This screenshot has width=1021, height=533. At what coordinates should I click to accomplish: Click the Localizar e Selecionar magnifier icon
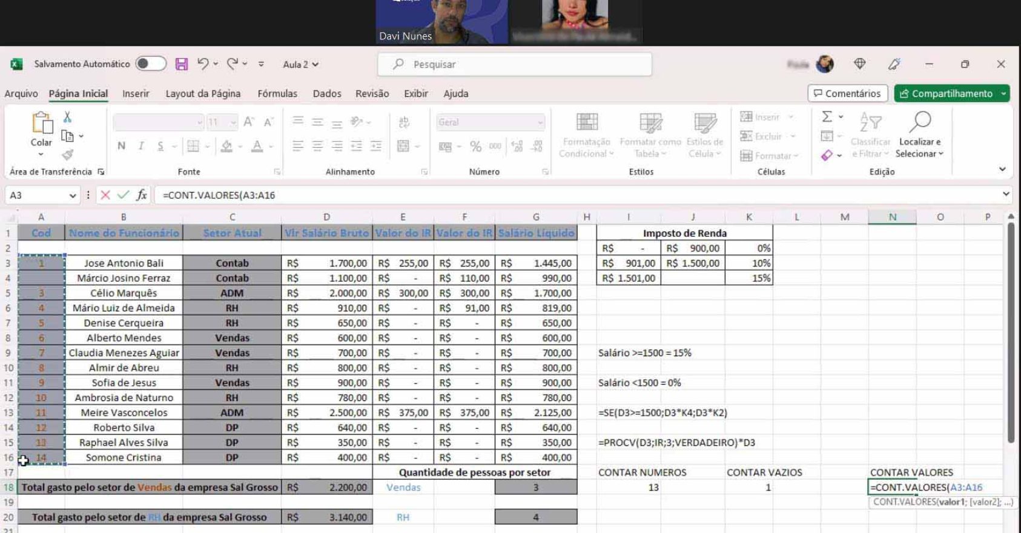919,122
